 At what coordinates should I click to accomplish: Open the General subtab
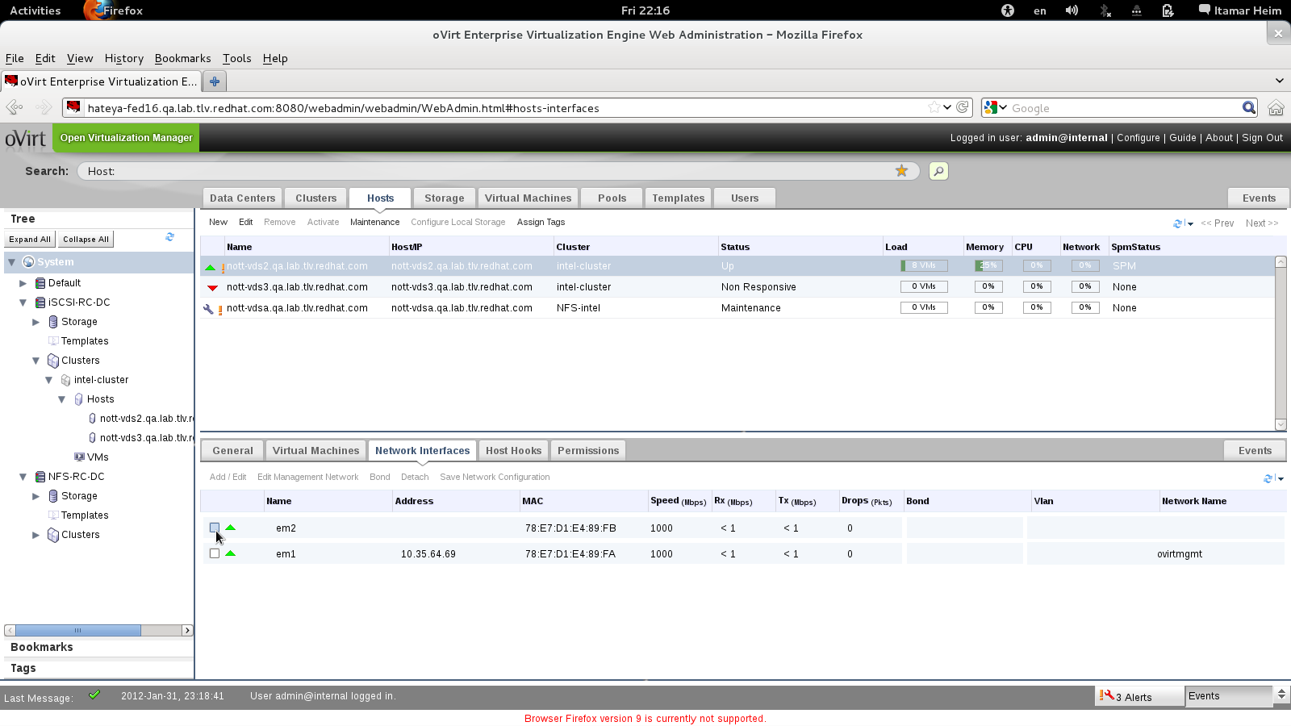coord(232,450)
